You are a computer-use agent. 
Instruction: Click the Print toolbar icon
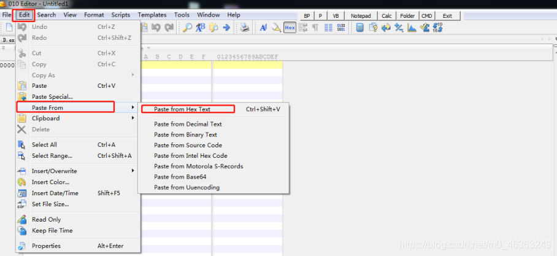tap(244, 28)
